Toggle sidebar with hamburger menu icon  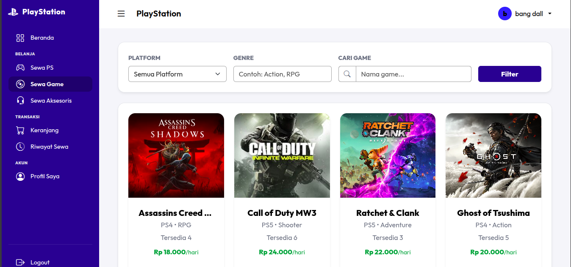coord(121,14)
